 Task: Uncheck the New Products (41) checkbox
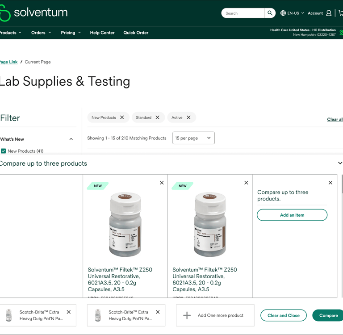[3, 151]
